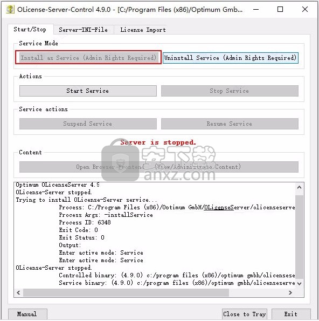Screen dimensions: 319x321
Task: Close the OLicense-Server-Control window
Action: coord(305,9)
